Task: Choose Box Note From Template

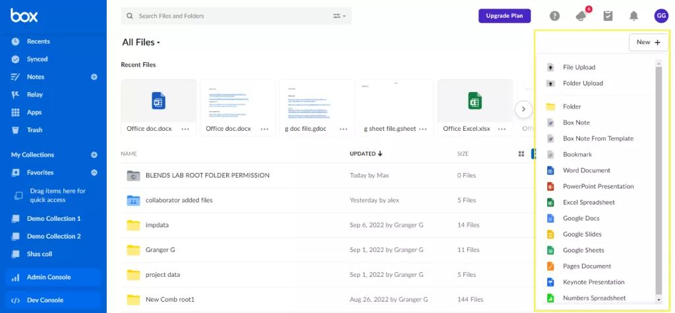Action: [x=598, y=139]
